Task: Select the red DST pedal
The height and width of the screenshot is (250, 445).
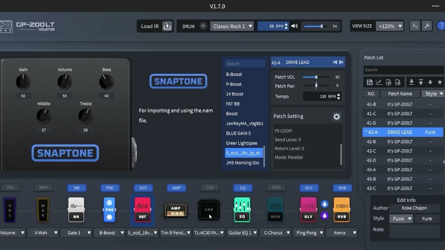Action: (143, 210)
